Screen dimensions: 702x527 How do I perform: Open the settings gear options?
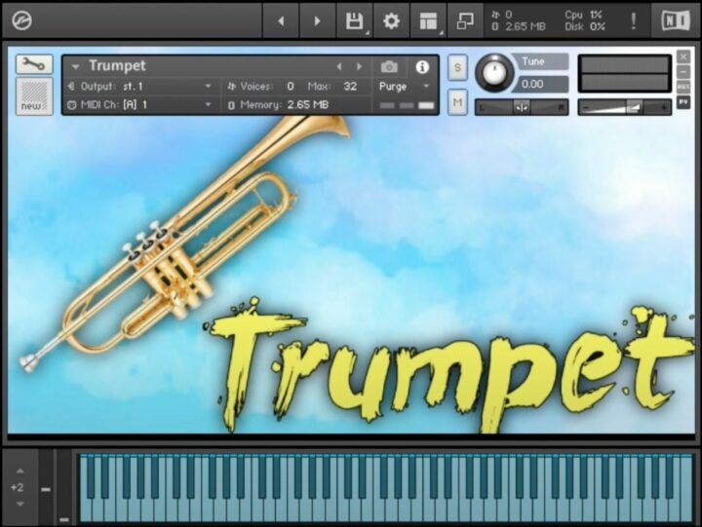391,20
